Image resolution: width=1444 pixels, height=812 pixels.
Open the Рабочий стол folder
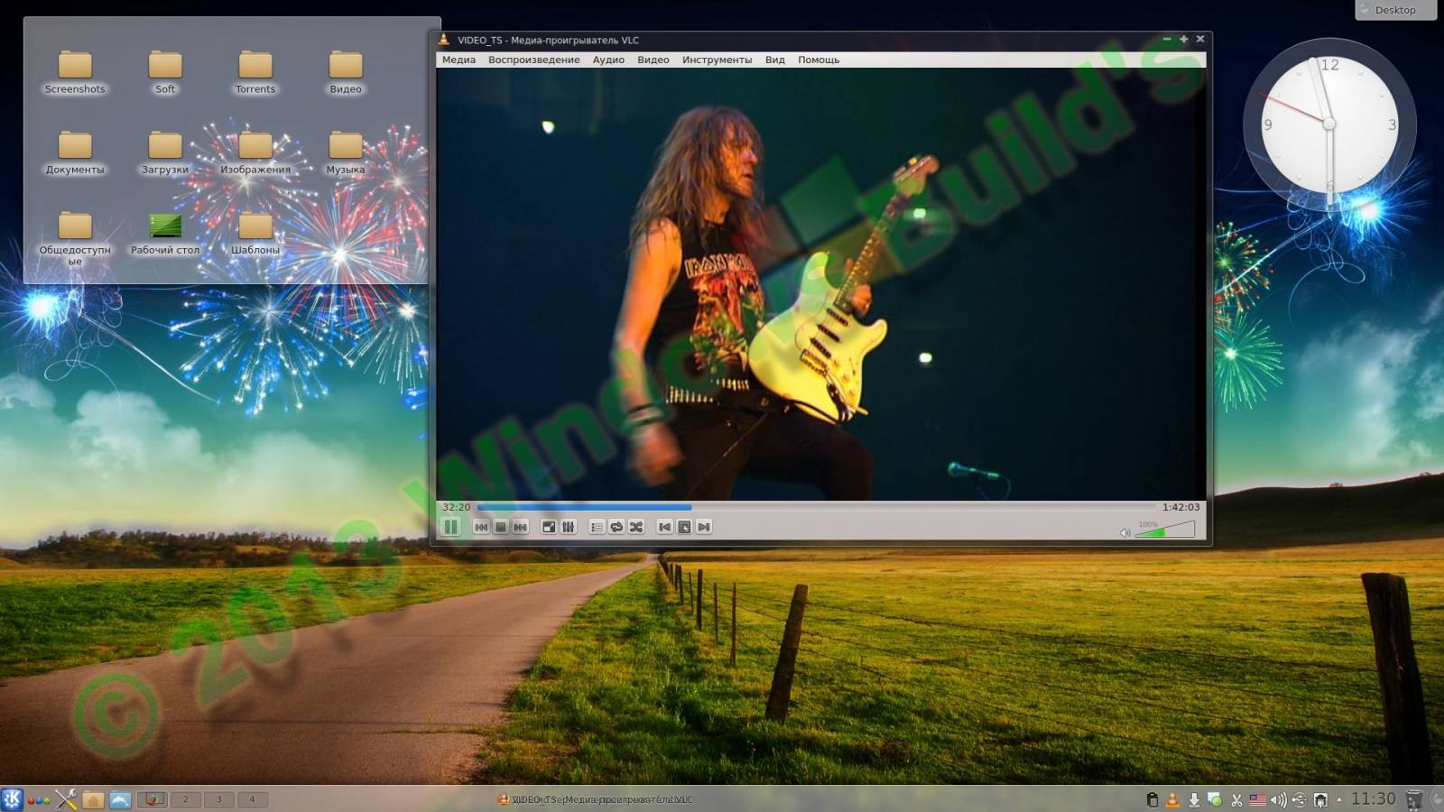click(165, 233)
